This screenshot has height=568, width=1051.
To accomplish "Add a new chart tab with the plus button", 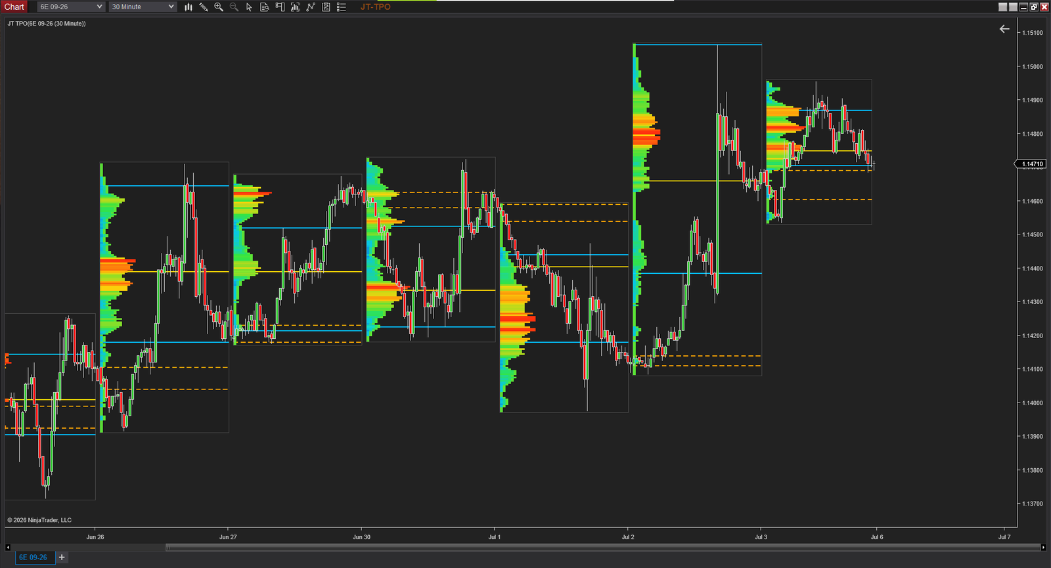I will [62, 557].
